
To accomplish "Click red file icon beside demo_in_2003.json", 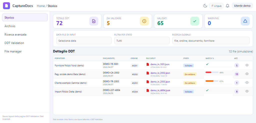I will tap(148, 82).
